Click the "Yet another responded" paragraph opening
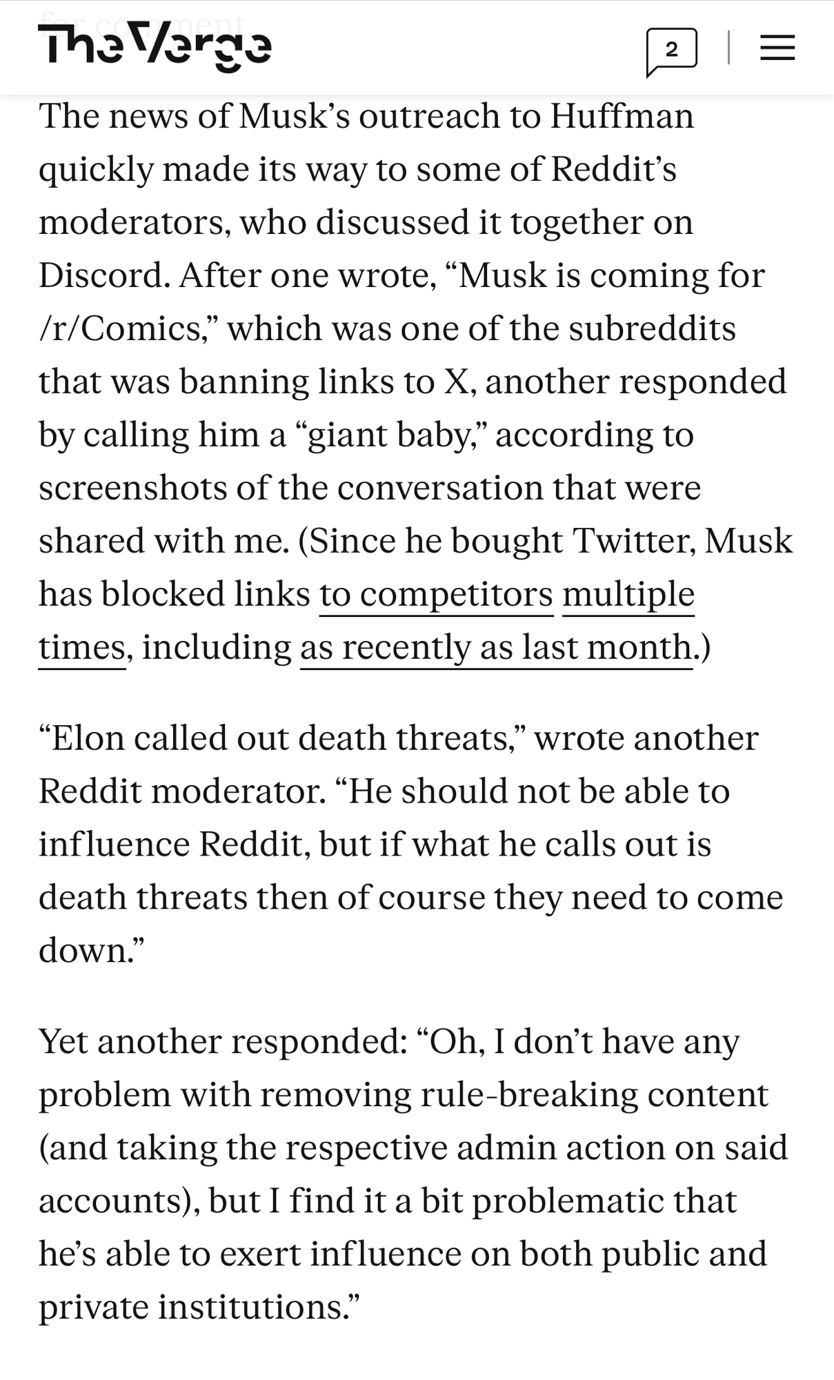 [222, 1041]
